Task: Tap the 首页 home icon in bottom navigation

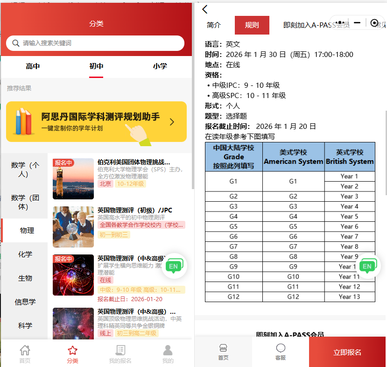Action: pos(25,350)
